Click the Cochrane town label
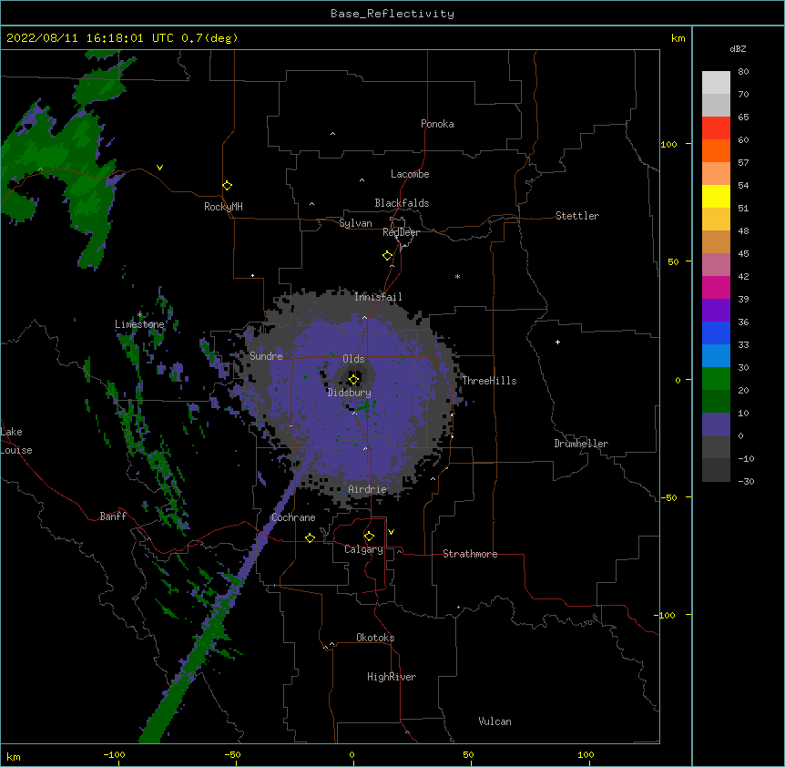Screen dimensions: 785x767 coord(293,517)
